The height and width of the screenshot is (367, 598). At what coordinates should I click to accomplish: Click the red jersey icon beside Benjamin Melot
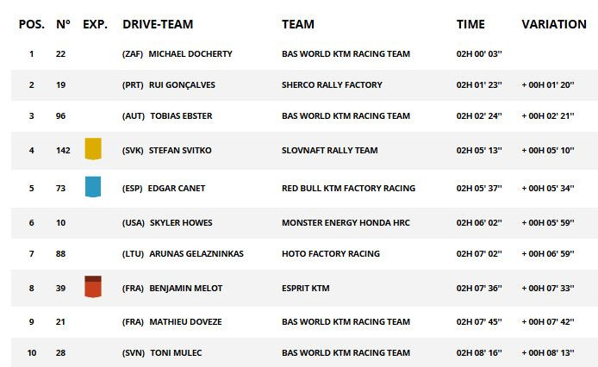tap(93, 287)
